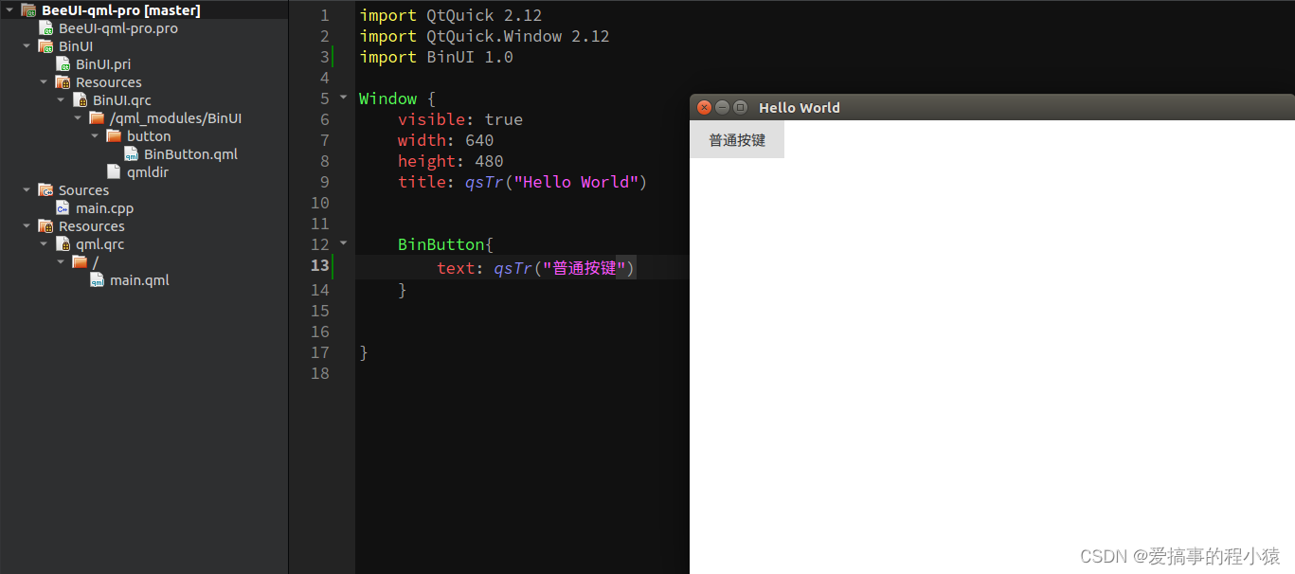This screenshot has height=574, width=1295.
Task: Select BinUI.pri in the tree
Action: 103,64
